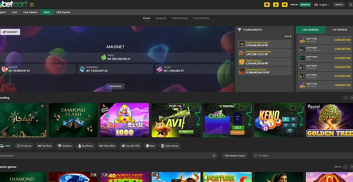
Task: Show the Last Winners tab
Action: click(310, 30)
